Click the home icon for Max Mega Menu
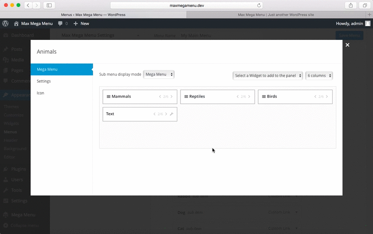 16,23
